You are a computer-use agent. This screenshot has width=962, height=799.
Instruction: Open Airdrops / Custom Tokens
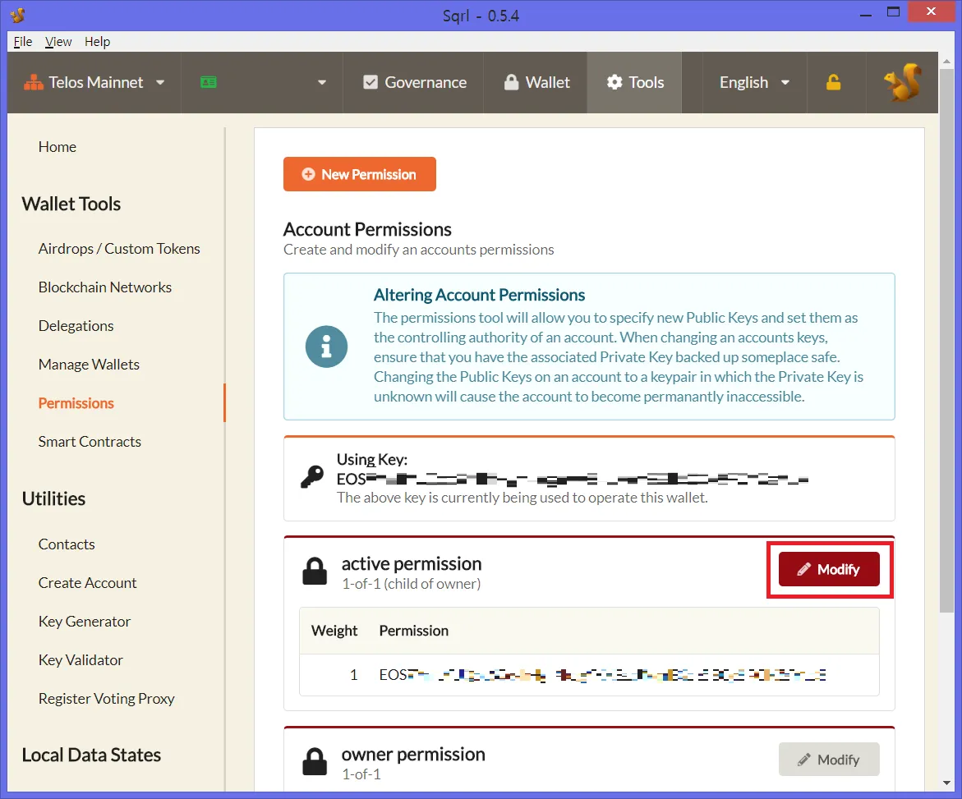click(119, 248)
